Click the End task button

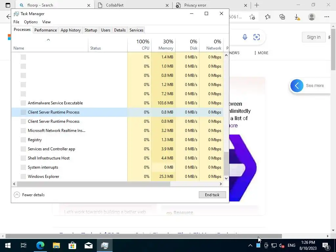coord(212,195)
